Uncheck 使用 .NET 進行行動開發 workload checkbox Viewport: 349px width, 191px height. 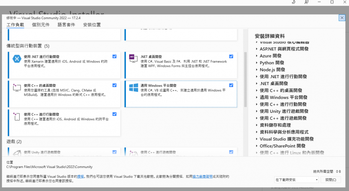point(115,56)
